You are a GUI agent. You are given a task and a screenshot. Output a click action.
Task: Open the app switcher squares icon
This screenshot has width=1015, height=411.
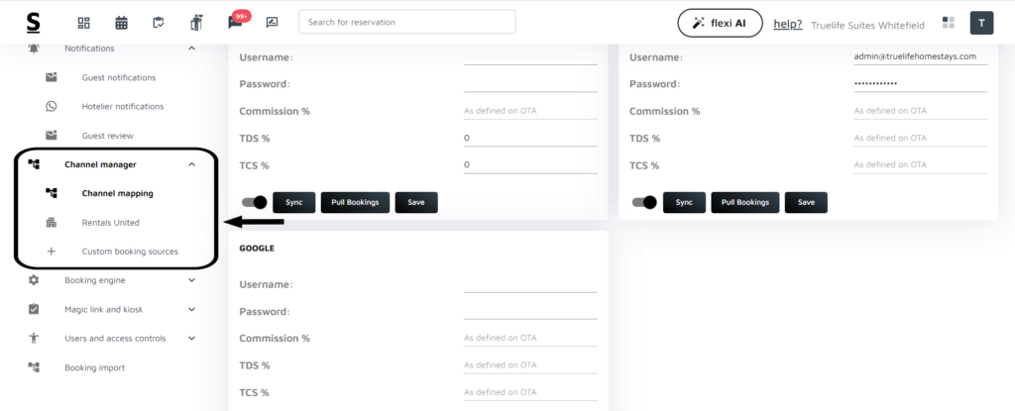948,23
